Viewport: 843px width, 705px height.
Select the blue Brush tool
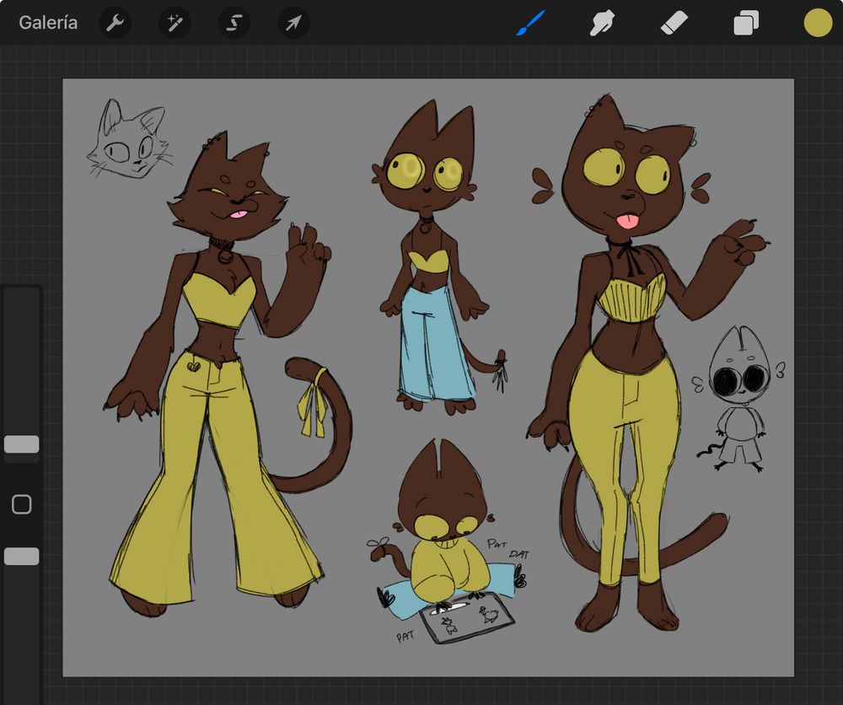click(530, 23)
